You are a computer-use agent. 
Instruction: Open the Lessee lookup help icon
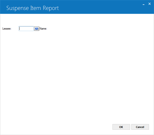[x=37, y=29]
